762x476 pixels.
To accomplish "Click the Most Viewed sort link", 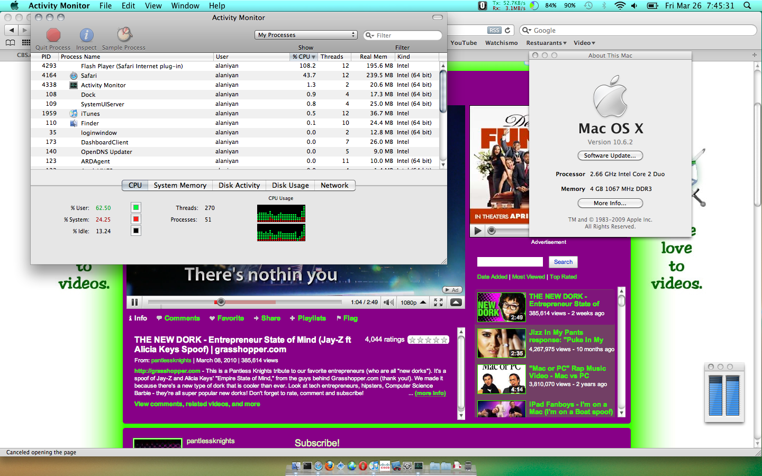I will coord(529,277).
